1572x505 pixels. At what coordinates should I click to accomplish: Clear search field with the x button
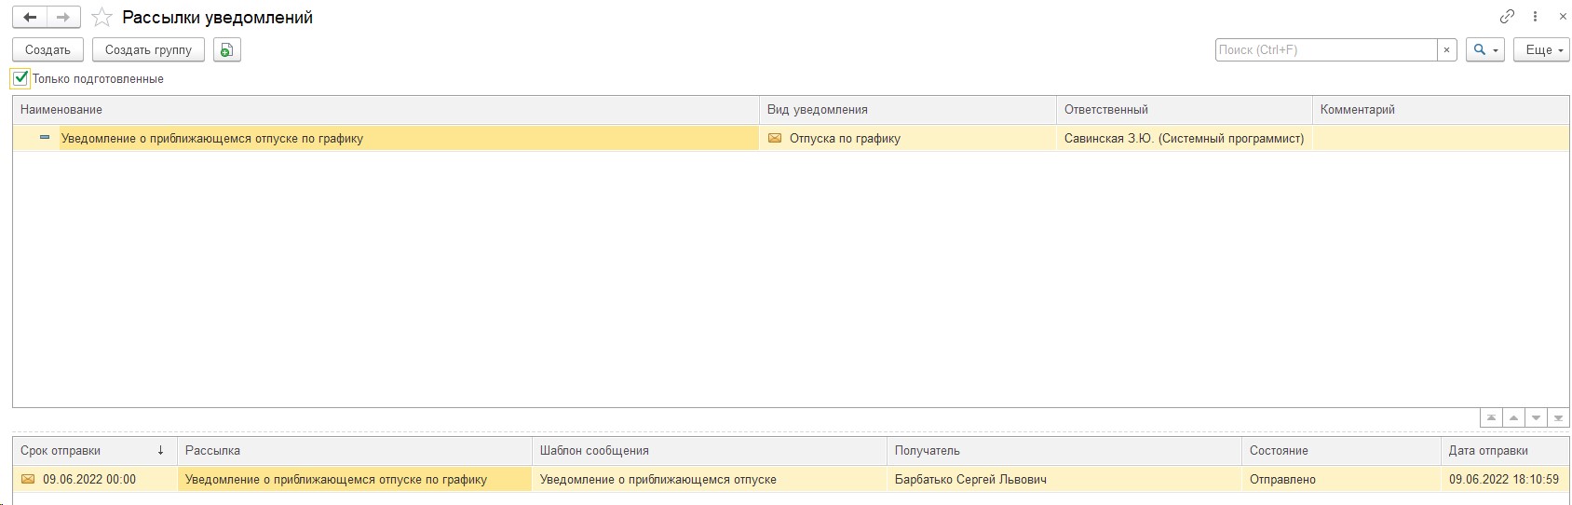click(x=1446, y=49)
